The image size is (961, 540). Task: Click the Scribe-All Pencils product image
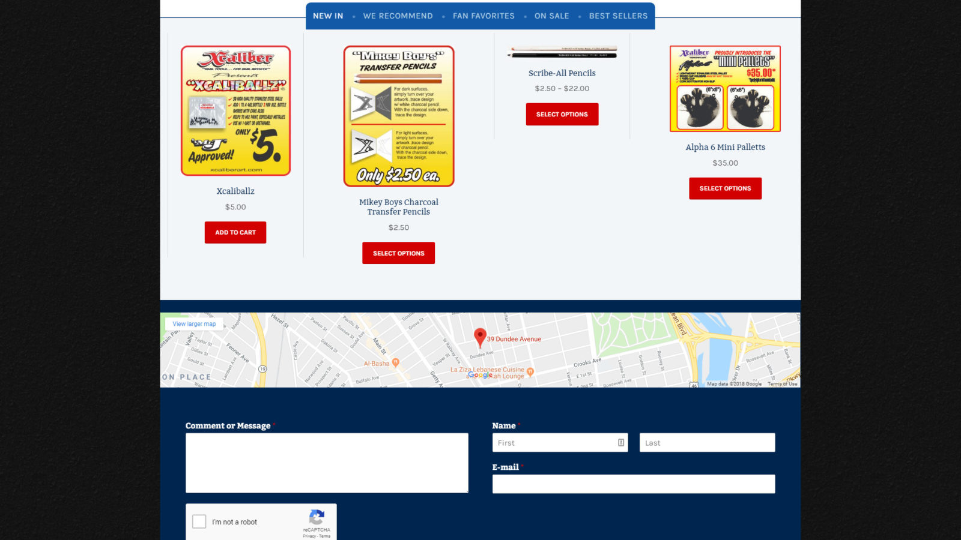click(x=562, y=52)
